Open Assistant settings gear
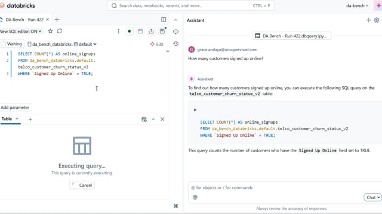The image size is (382, 214). [377, 20]
